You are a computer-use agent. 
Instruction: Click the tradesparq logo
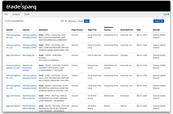click(21, 6)
